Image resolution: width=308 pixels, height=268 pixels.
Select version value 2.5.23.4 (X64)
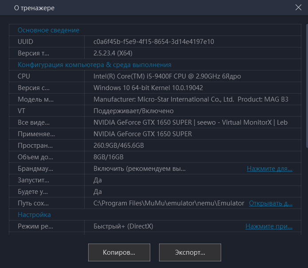[x=113, y=53]
